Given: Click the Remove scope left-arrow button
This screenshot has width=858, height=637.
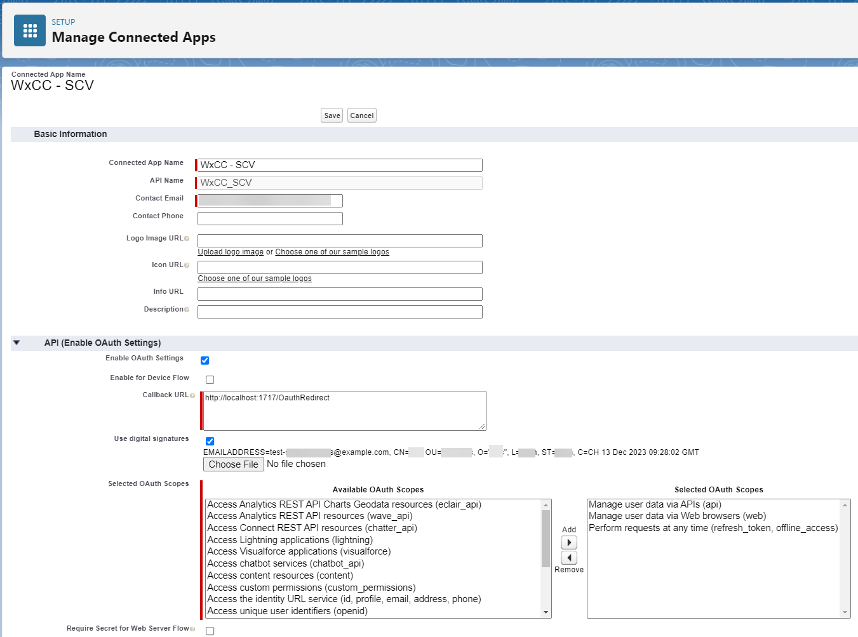Looking at the screenshot, I should pyautogui.click(x=569, y=558).
